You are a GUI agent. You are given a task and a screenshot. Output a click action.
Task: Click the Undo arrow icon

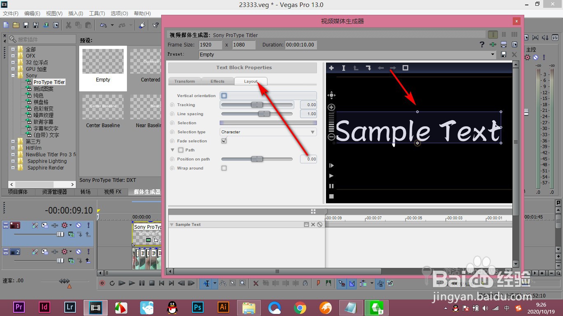103,25
